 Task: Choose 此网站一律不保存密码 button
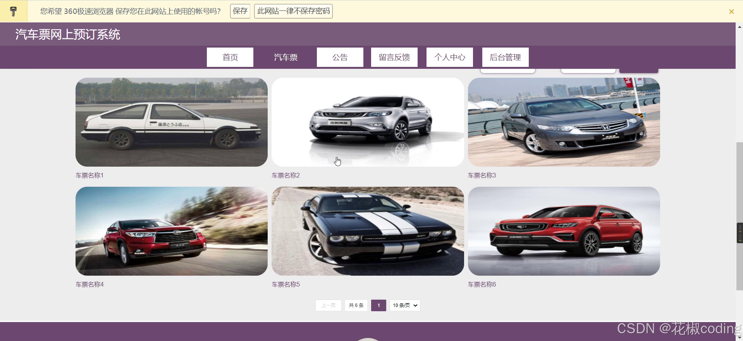point(293,11)
